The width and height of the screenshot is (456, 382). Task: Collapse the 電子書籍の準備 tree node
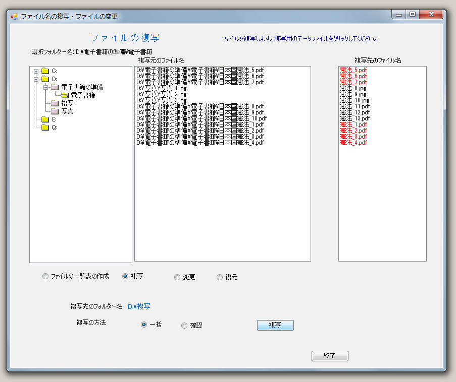click(x=46, y=87)
